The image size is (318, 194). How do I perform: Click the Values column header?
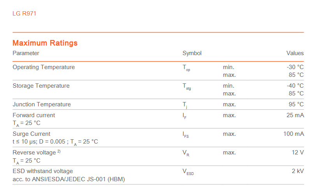coord(295,53)
